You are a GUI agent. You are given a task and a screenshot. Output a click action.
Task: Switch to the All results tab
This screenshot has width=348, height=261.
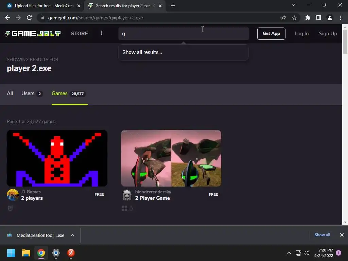pos(10,93)
